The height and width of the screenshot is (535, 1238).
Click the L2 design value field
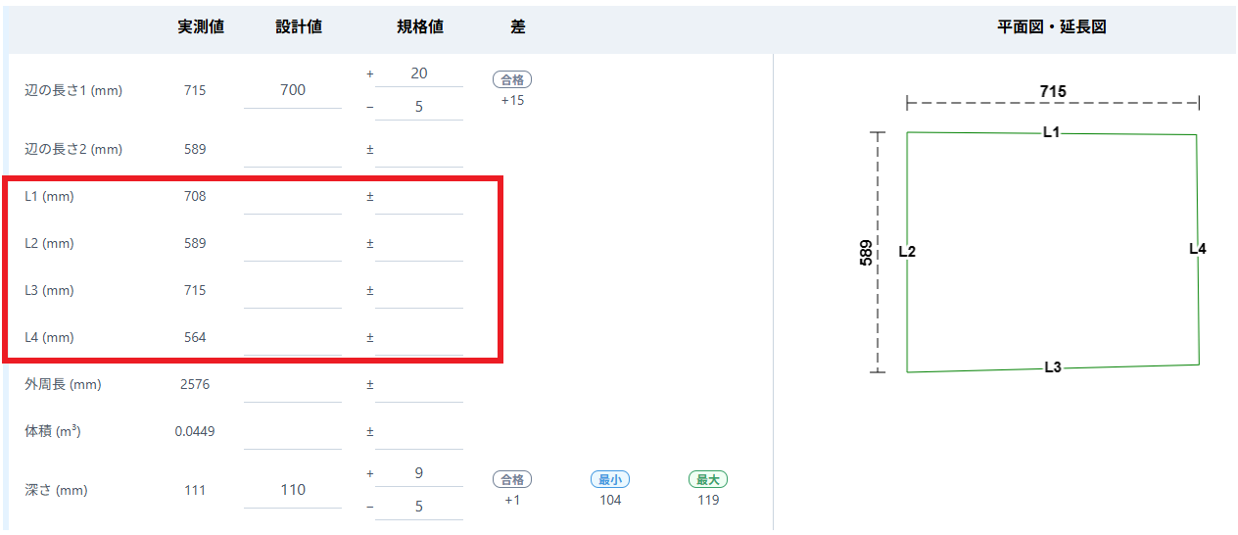tap(293, 244)
